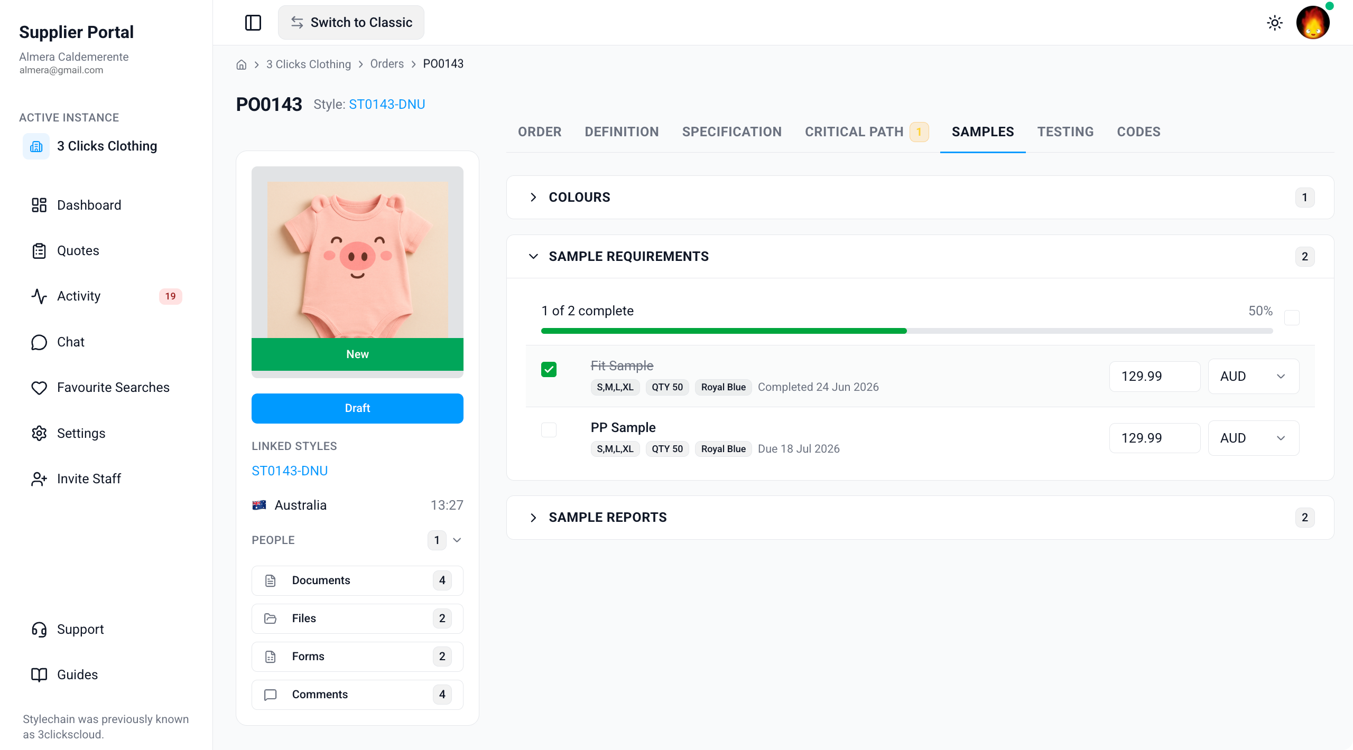
Task: Go to home via breadcrumb house icon
Action: click(x=242, y=64)
